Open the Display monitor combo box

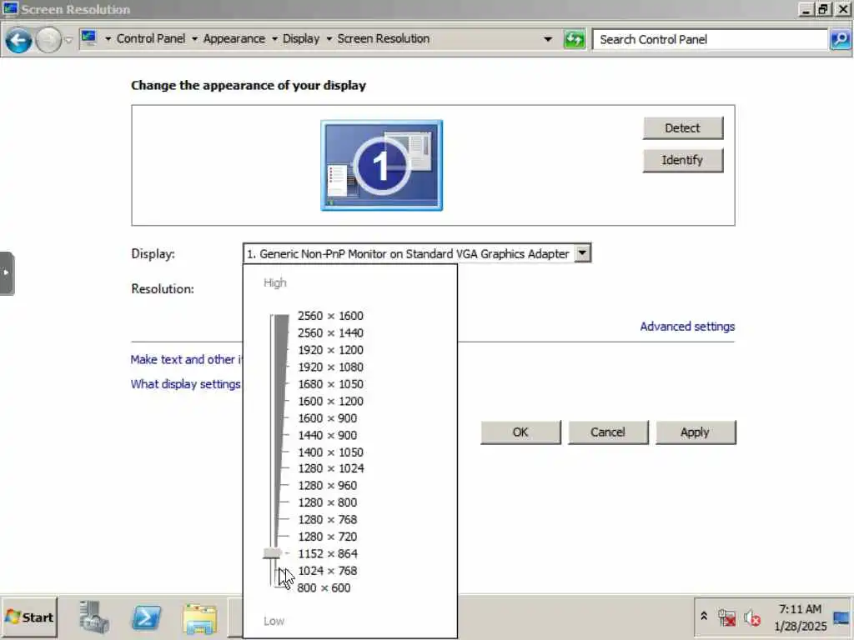[x=417, y=253]
